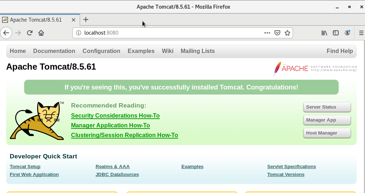The image size is (365, 193).
Task: Open Clustering/Session Replication How-To link
Action: tap(124, 135)
